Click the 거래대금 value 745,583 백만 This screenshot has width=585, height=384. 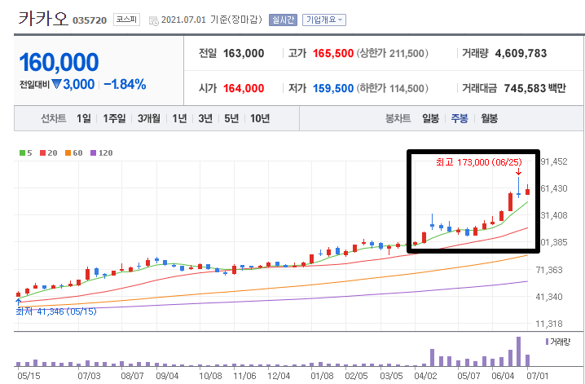point(535,88)
